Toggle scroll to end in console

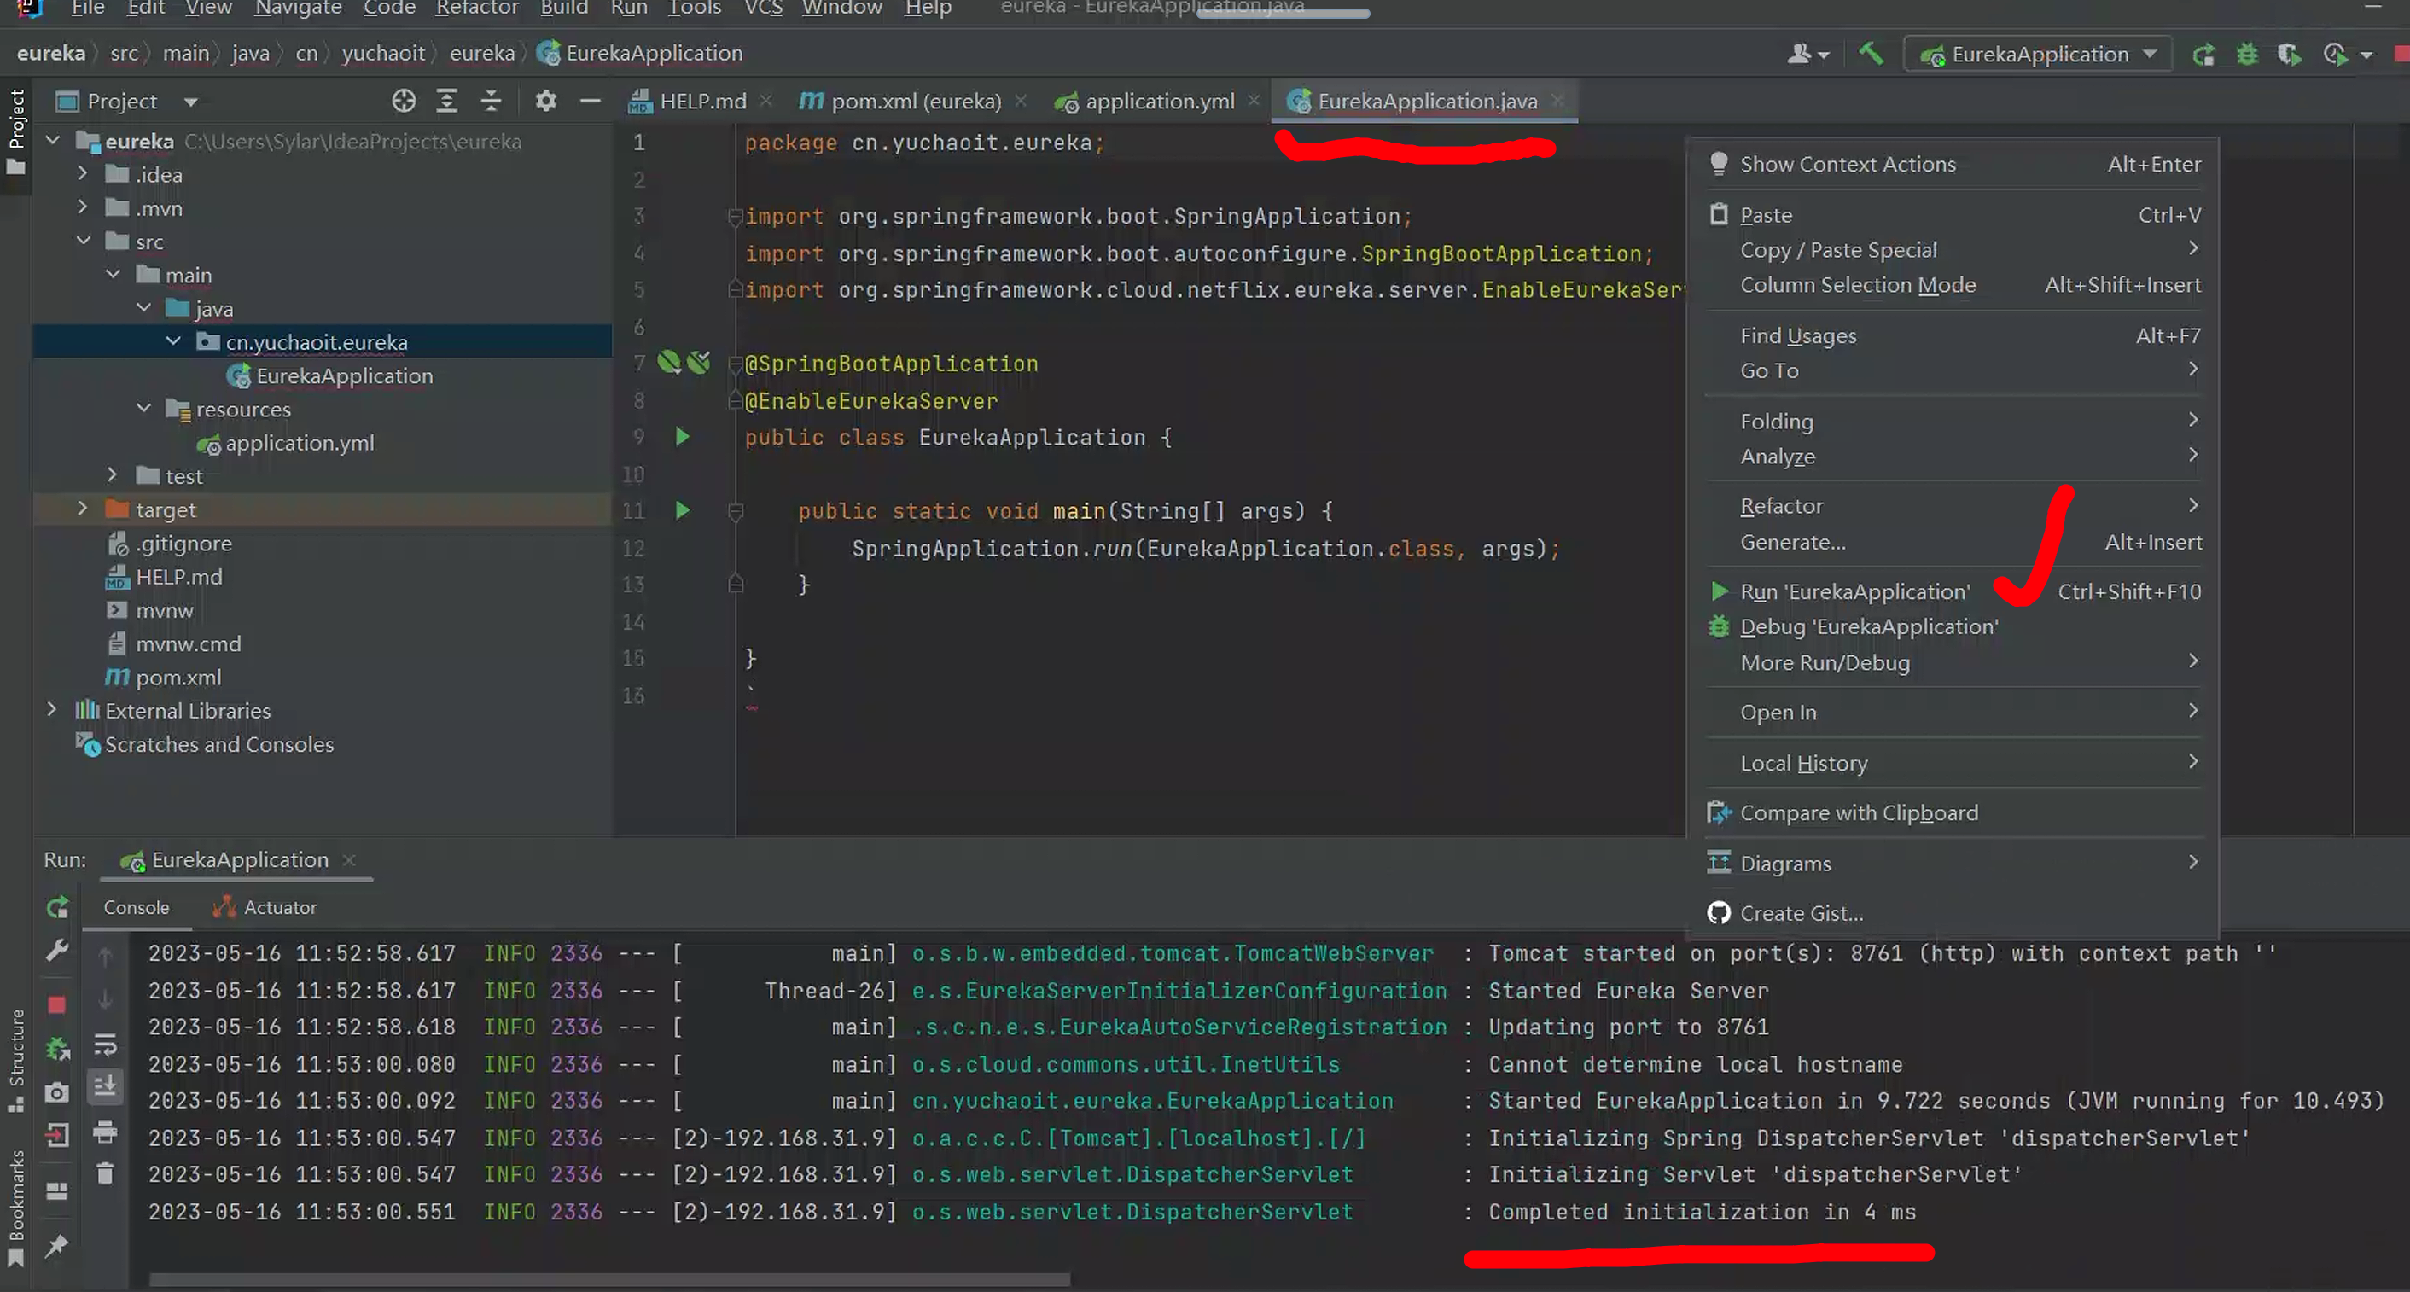click(x=105, y=1086)
